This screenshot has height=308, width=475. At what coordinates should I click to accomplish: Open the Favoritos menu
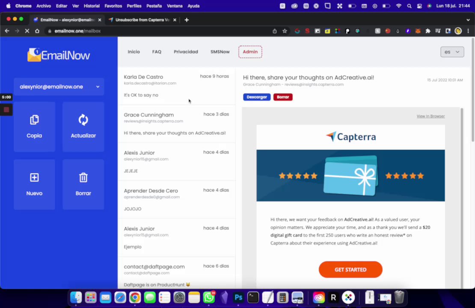113,6
